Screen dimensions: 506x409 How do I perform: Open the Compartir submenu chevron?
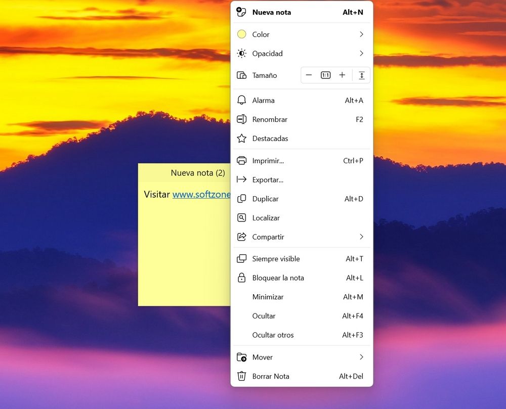click(x=361, y=237)
